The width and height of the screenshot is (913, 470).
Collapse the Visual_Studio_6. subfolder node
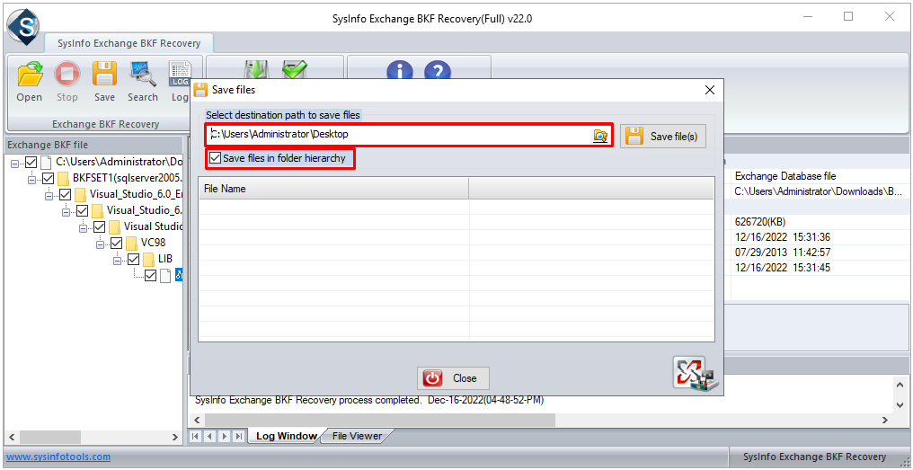(66, 211)
